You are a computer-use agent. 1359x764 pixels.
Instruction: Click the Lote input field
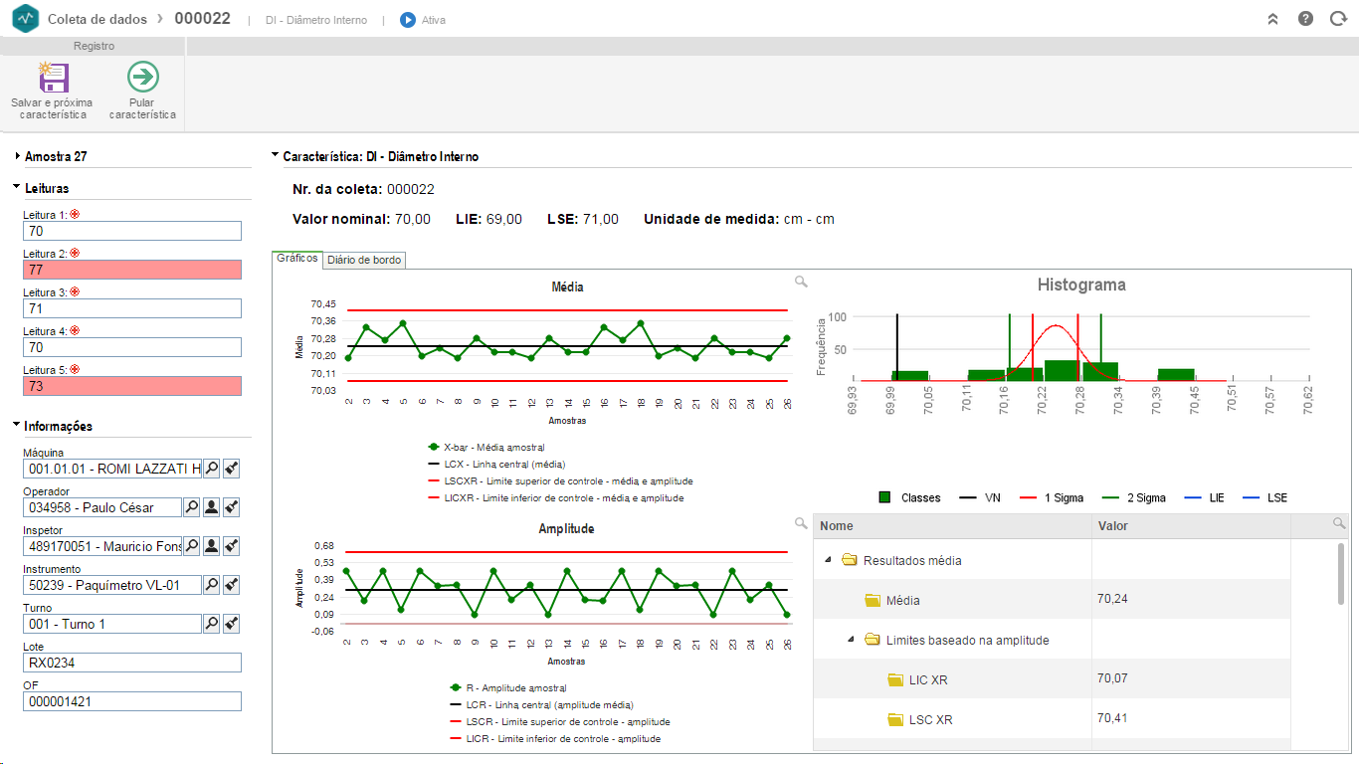[x=132, y=663]
